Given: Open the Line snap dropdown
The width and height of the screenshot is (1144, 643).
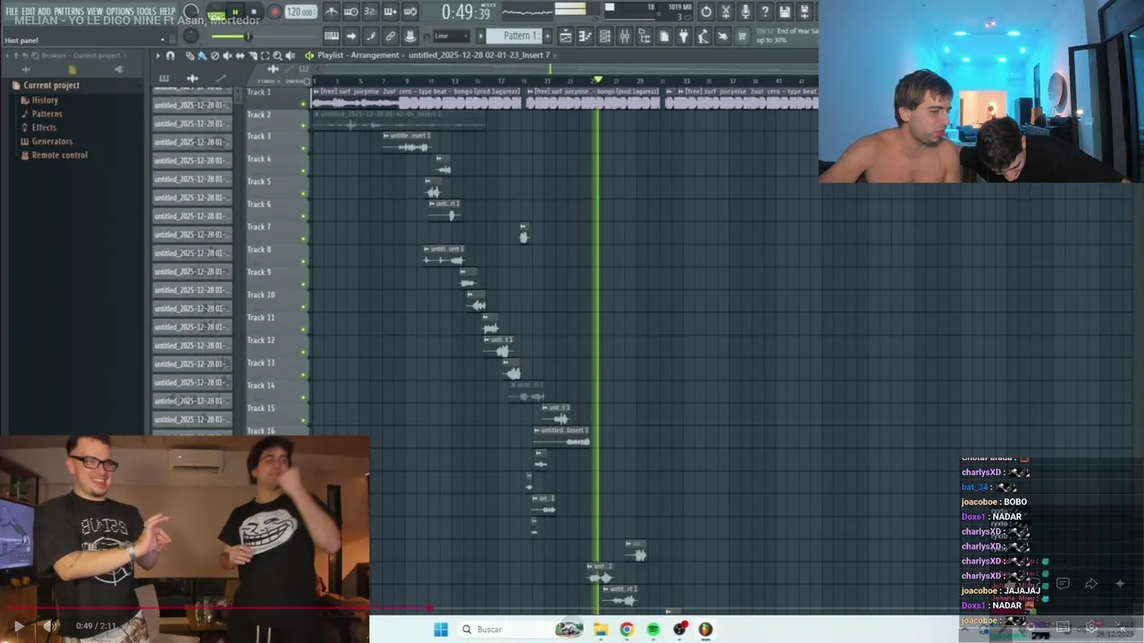Looking at the screenshot, I should (x=451, y=36).
